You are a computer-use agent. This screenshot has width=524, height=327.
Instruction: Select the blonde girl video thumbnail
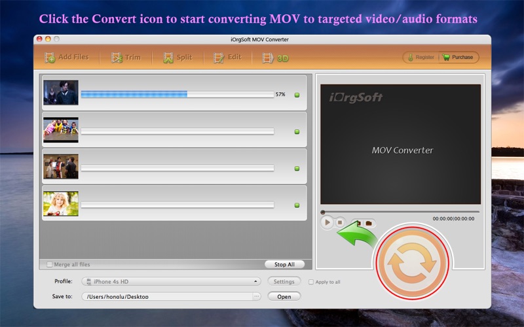(x=61, y=203)
